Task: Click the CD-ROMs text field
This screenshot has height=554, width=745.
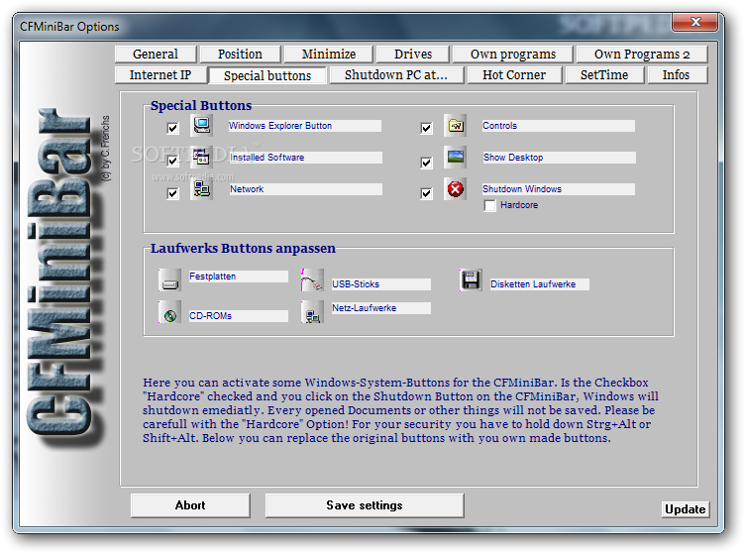Action: (239, 316)
